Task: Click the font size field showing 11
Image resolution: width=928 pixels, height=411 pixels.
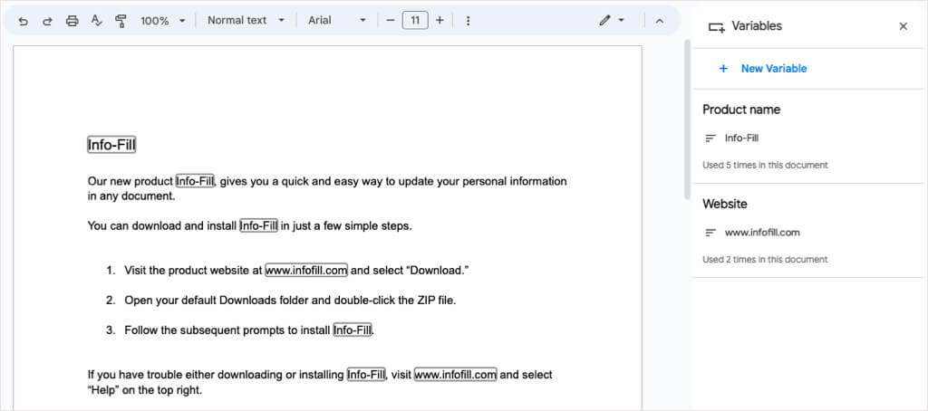Action: pos(415,20)
